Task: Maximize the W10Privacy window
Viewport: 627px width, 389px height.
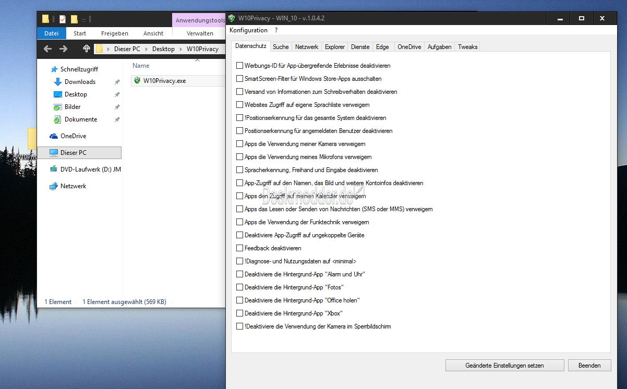Action: click(x=582, y=18)
